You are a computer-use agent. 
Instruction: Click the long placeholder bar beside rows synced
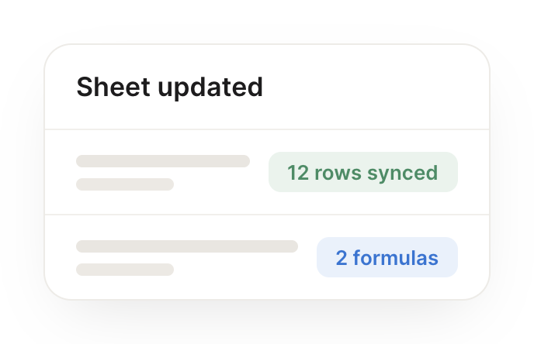[x=163, y=161]
